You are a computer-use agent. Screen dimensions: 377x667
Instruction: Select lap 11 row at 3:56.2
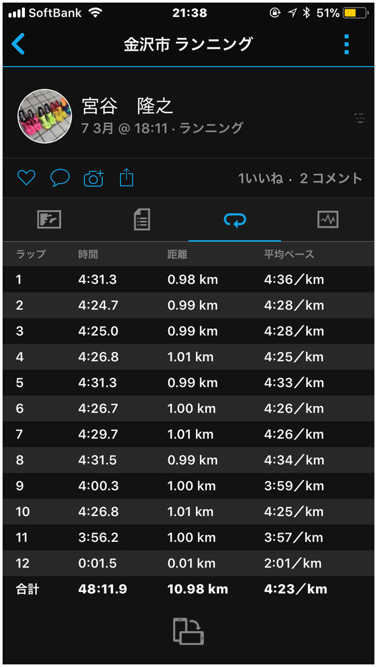188,537
